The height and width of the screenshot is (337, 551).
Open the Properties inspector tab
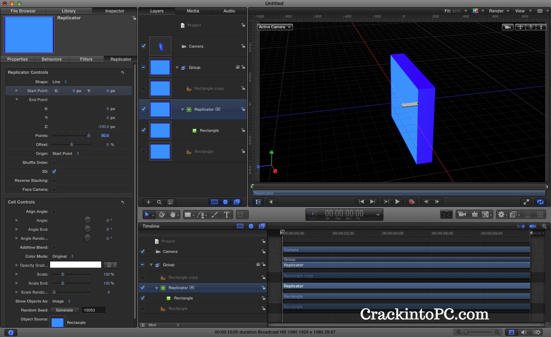[x=18, y=59]
